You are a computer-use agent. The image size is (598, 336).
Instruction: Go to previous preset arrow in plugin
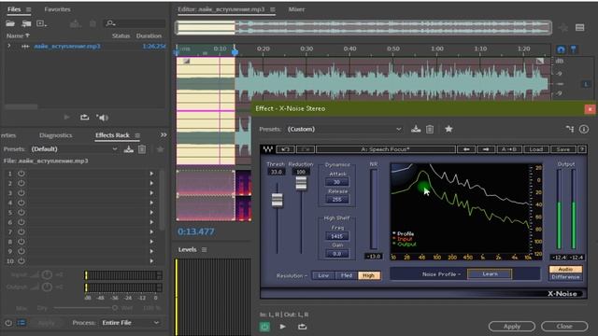coord(467,149)
